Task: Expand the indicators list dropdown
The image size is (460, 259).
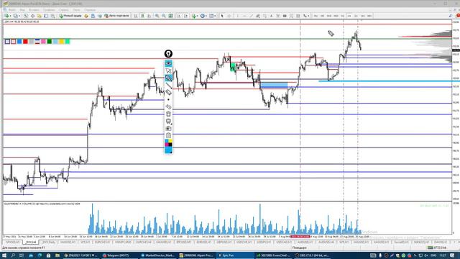Action: 198,16
